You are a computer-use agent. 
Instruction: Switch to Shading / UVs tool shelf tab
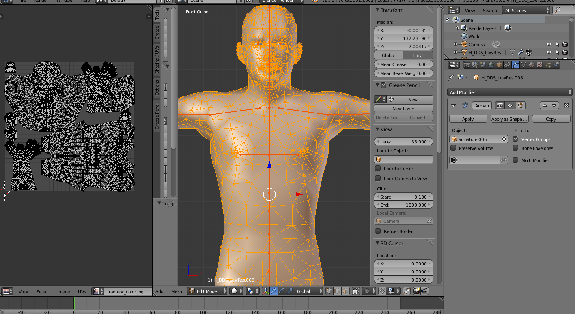coord(157,60)
